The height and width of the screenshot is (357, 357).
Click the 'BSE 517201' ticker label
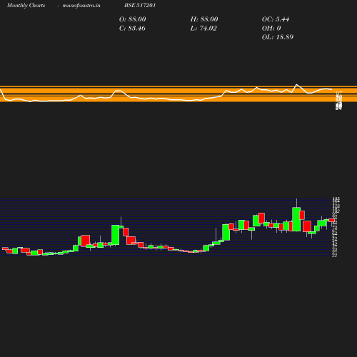click(x=140, y=5)
